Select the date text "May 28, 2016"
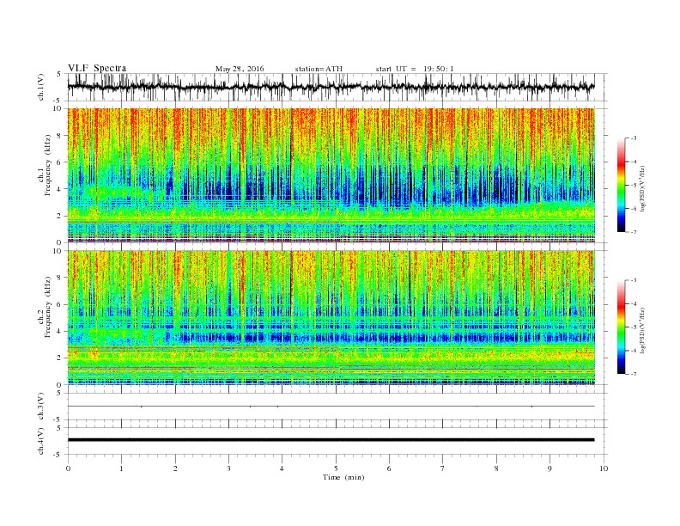The height and width of the screenshot is (526, 680). tap(240, 69)
